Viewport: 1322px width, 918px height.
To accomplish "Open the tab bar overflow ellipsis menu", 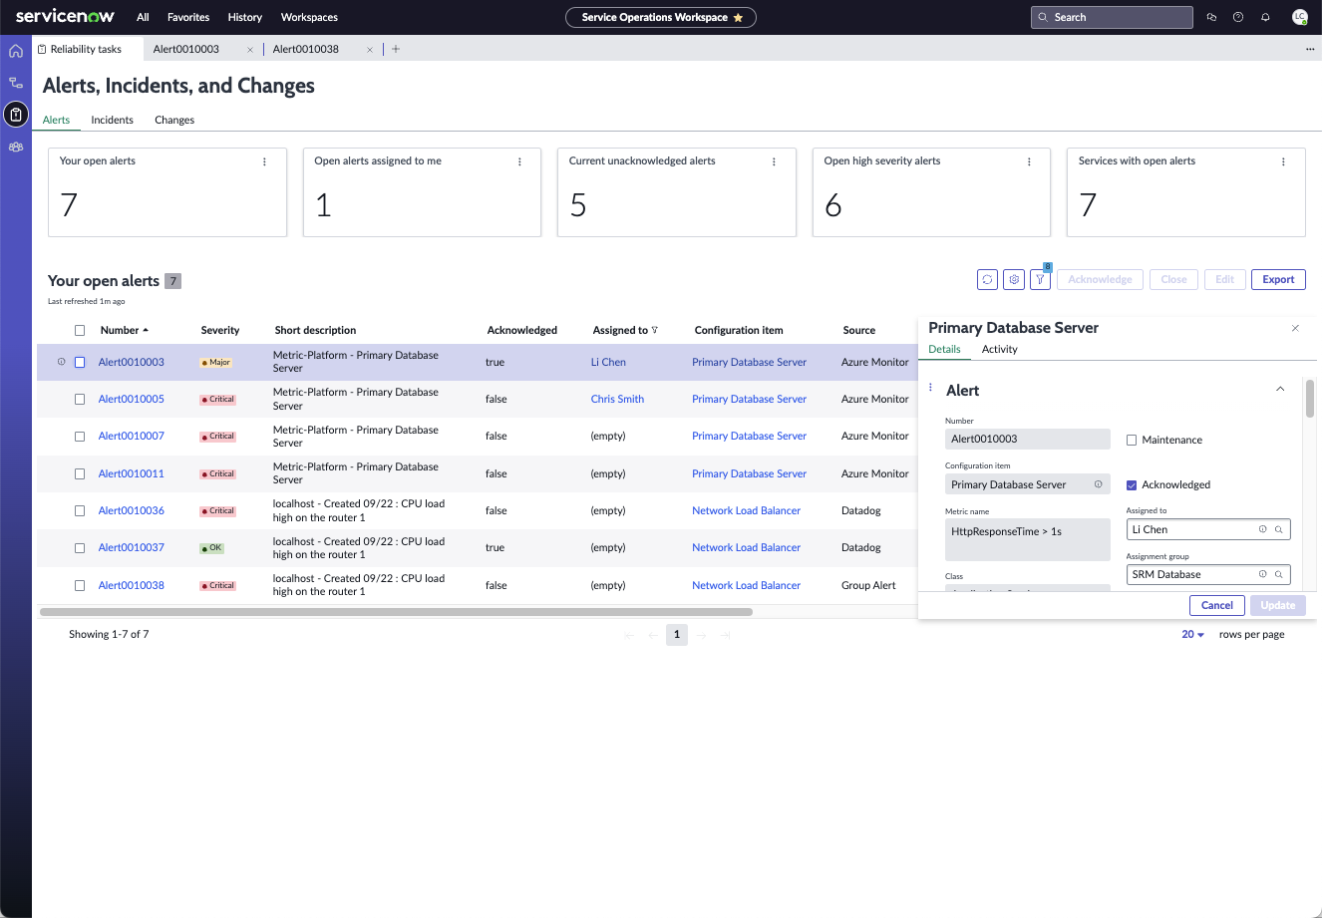I will click(1310, 49).
